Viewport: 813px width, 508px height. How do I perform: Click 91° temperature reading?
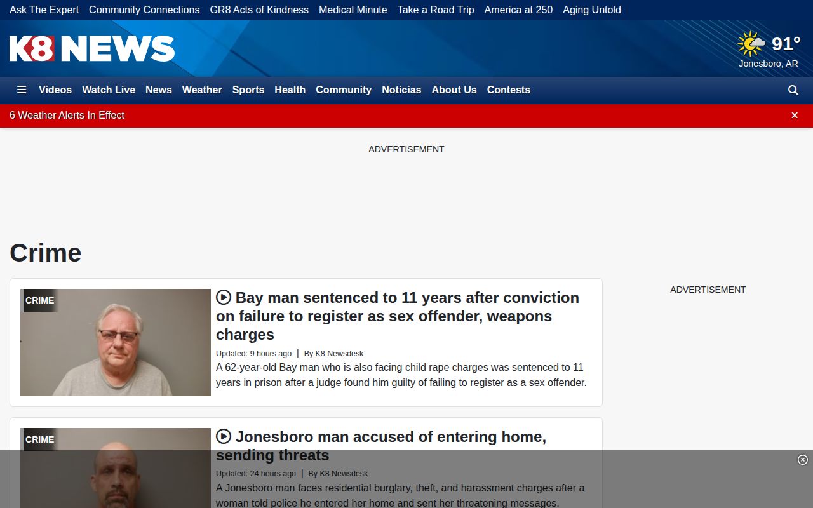point(786,44)
